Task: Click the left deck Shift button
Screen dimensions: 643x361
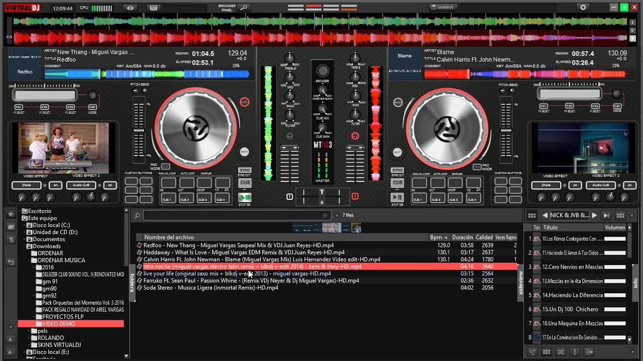Action: (x=244, y=152)
